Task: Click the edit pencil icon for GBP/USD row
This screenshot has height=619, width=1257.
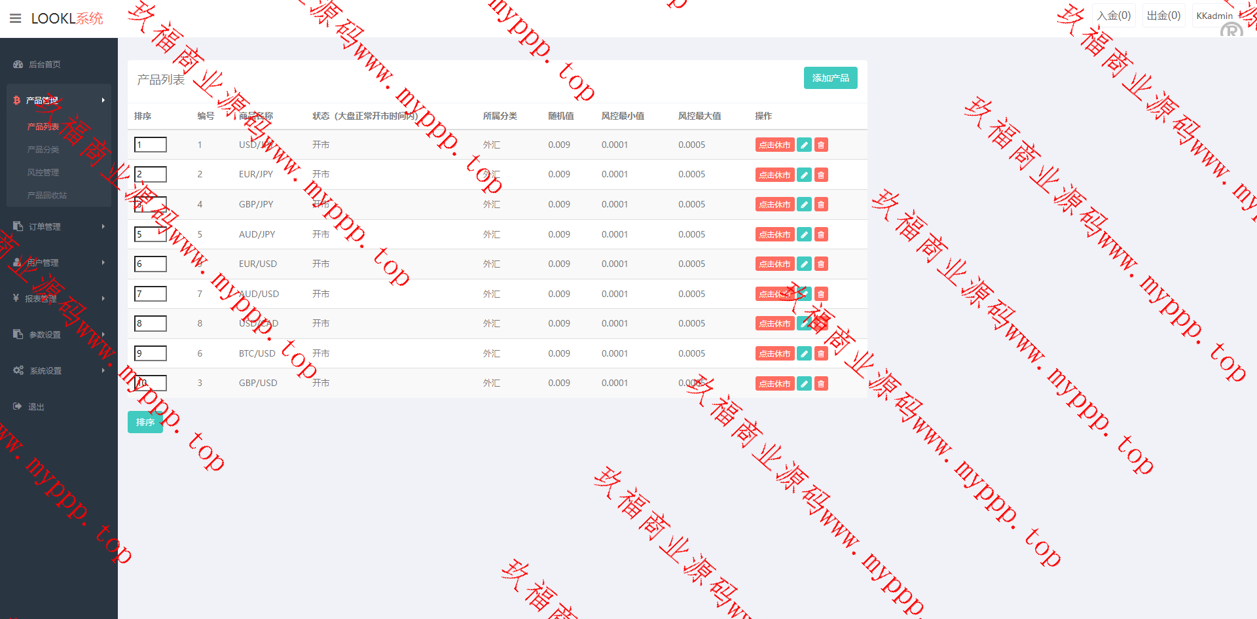Action: click(x=804, y=384)
